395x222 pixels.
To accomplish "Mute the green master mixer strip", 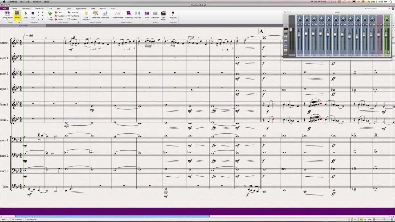I will pos(389,25).
